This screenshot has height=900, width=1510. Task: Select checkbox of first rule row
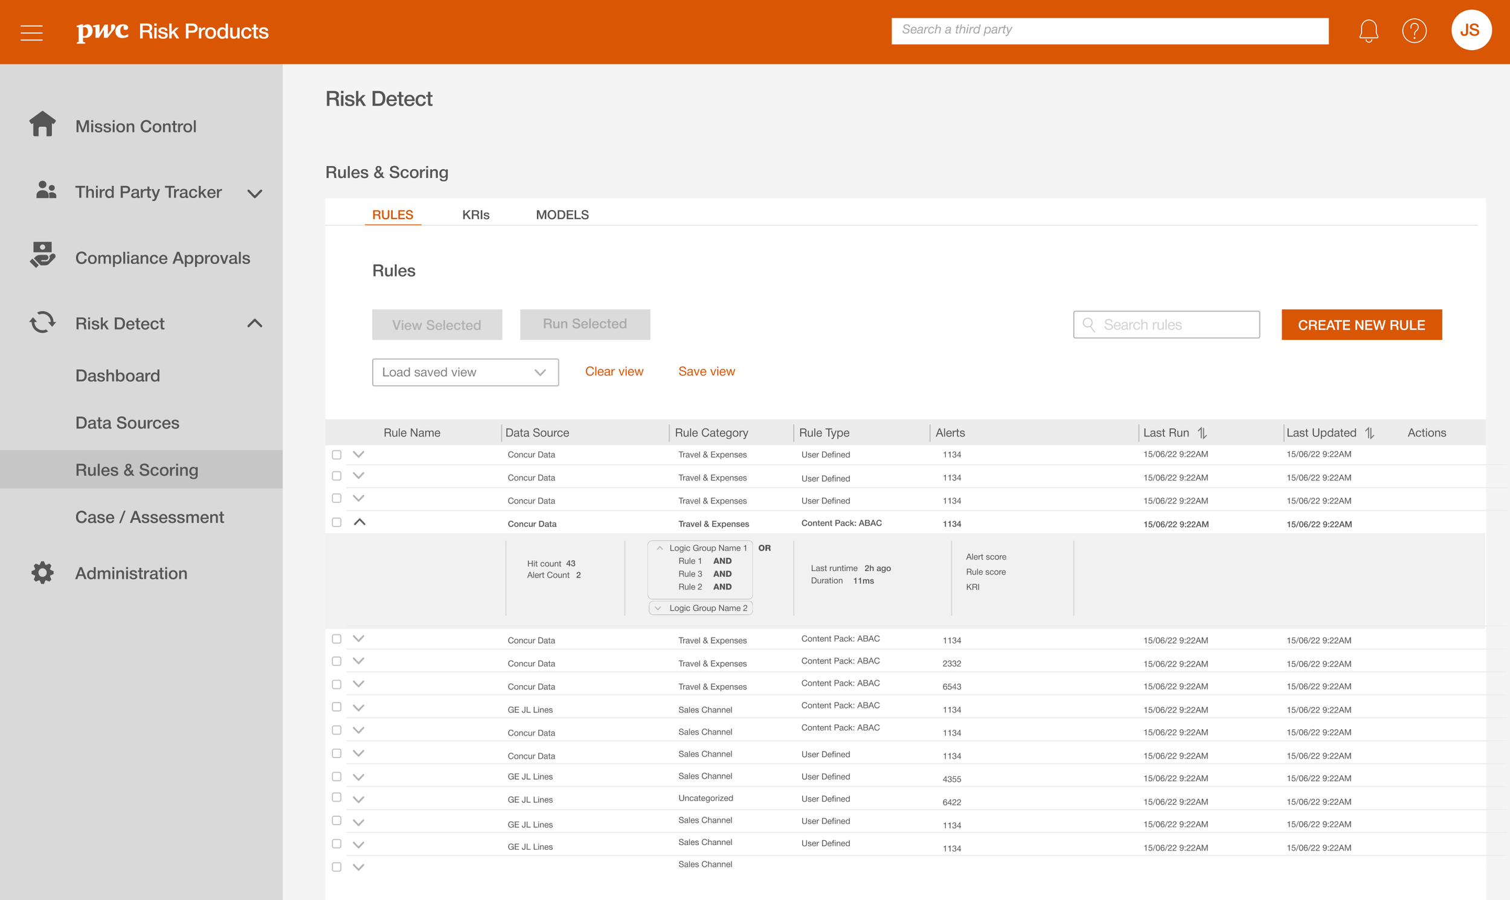(336, 455)
